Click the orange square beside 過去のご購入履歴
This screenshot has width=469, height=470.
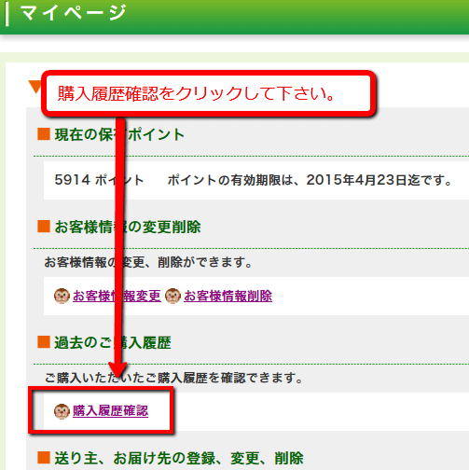(44, 342)
